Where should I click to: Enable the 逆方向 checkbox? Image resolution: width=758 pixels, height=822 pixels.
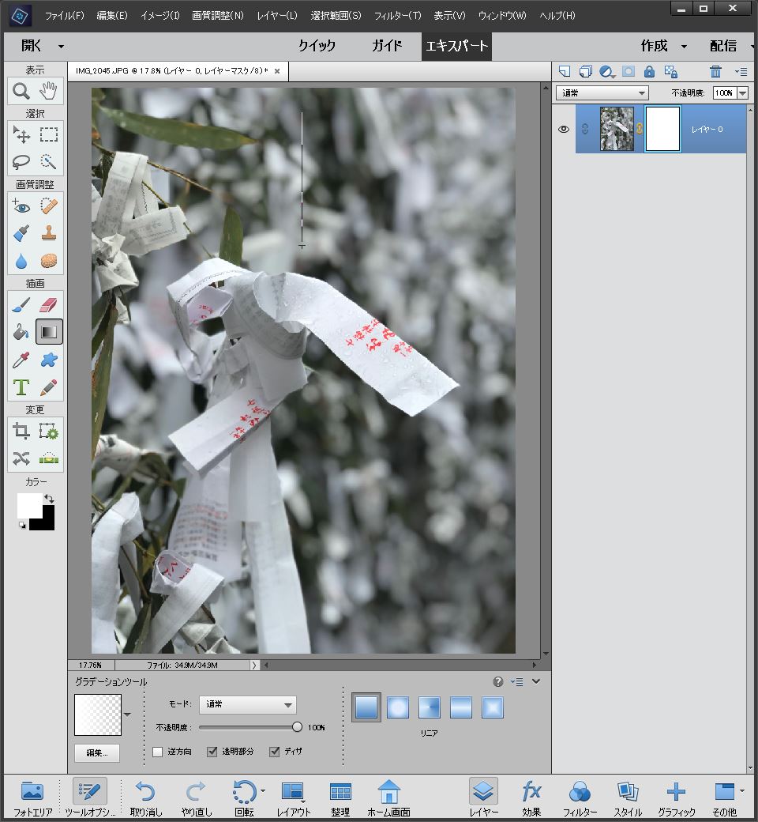click(158, 752)
